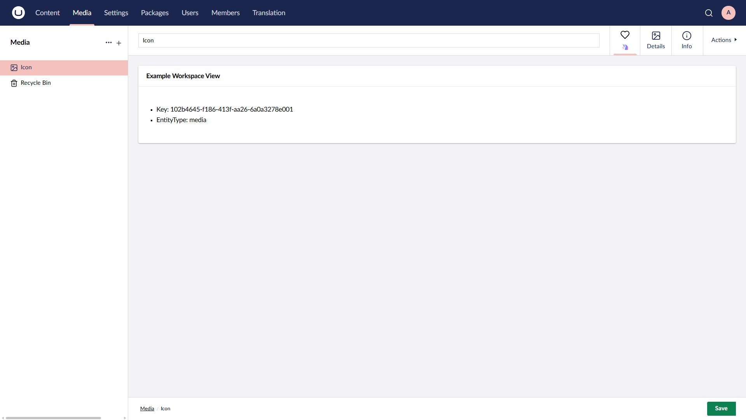Click the green Save button
The image size is (746, 420).
pyautogui.click(x=721, y=408)
